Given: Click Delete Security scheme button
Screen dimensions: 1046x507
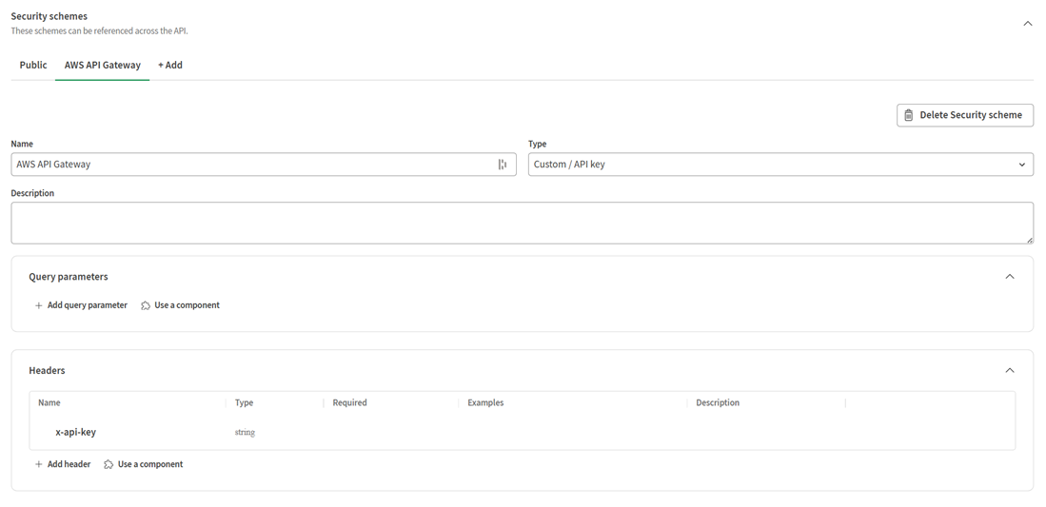Looking at the screenshot, I should pyautogui.click(x=964, y=115).
